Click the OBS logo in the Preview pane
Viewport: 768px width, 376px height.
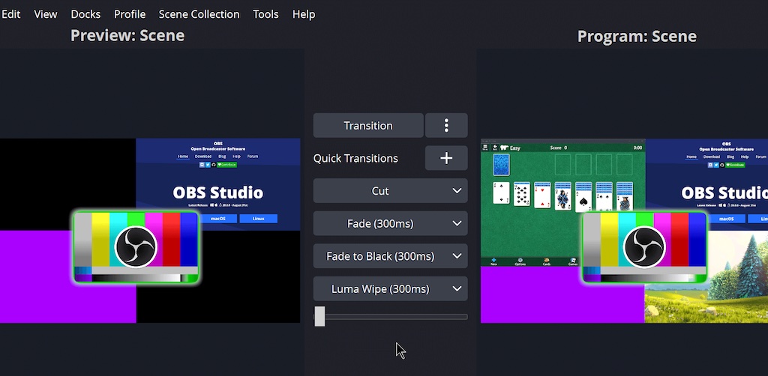pyautogui.click(x=136, y=246)
